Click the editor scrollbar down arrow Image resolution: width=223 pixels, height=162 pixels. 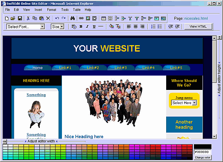pyautogui.click(x=214, y=137)
